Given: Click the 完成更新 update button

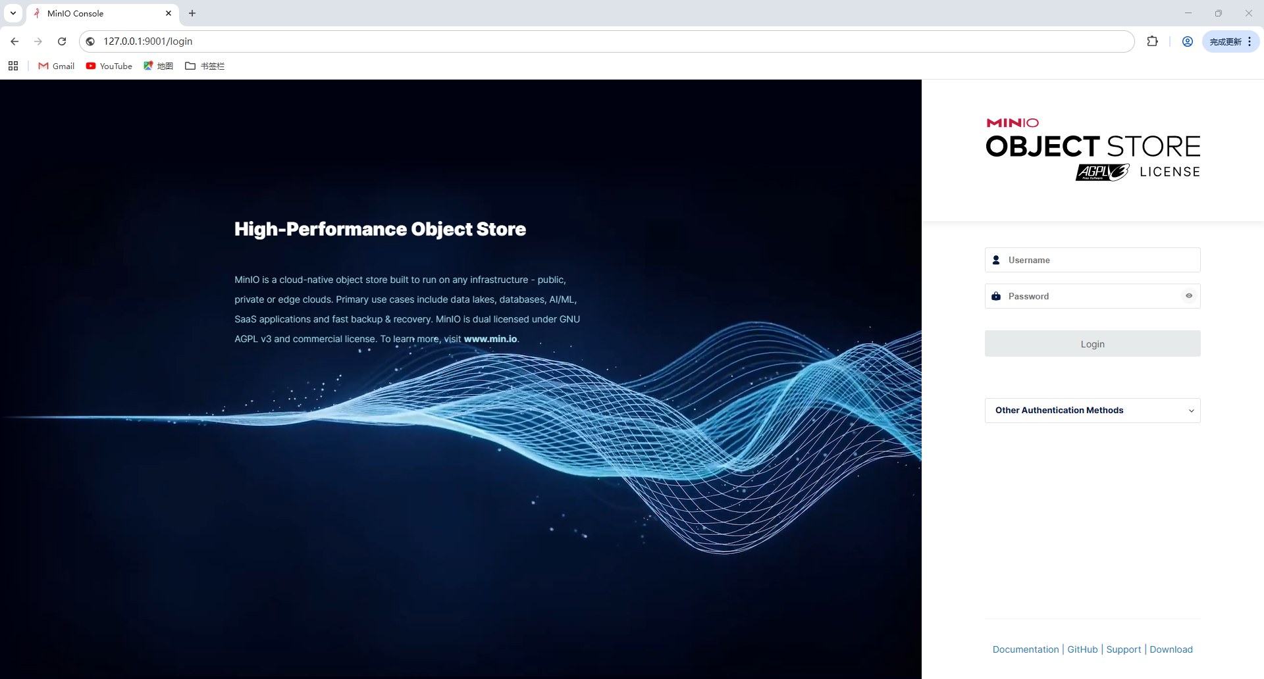Looking at the screenshot, I should 1225,41.
